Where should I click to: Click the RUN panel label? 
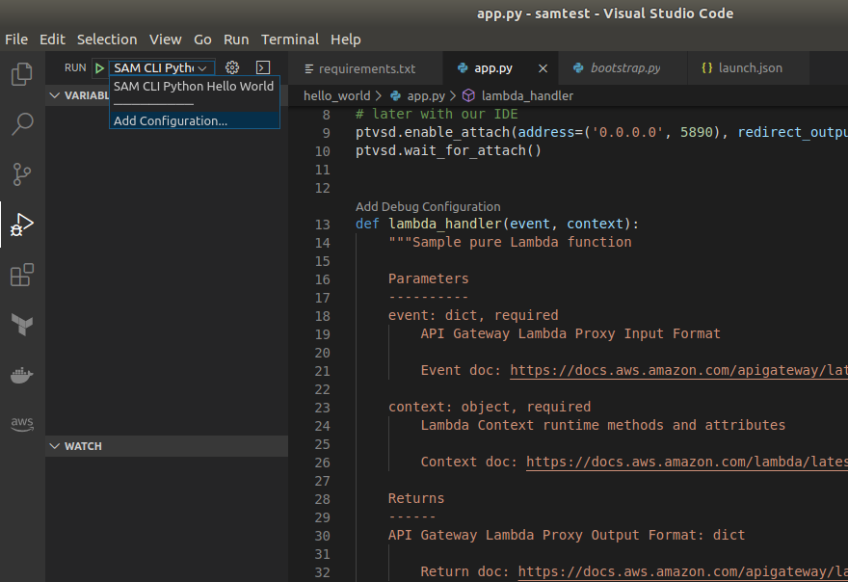click(x=75, y=67)
